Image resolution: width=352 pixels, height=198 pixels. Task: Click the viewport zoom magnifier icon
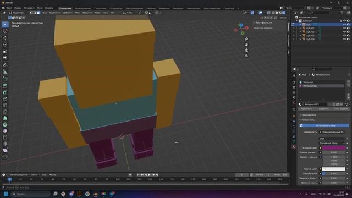tap(246, 39)
